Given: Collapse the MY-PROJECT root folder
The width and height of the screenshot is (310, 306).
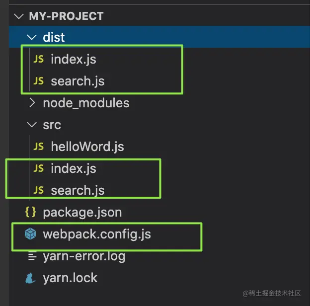Looking at the screenshot, I should tap(19, 16).
